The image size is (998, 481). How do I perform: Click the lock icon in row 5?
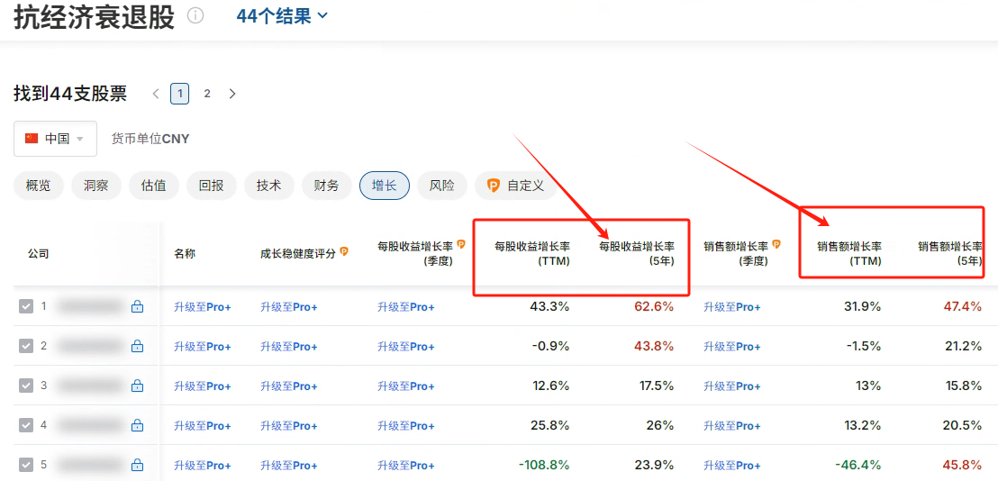click(x=137, y=465)
